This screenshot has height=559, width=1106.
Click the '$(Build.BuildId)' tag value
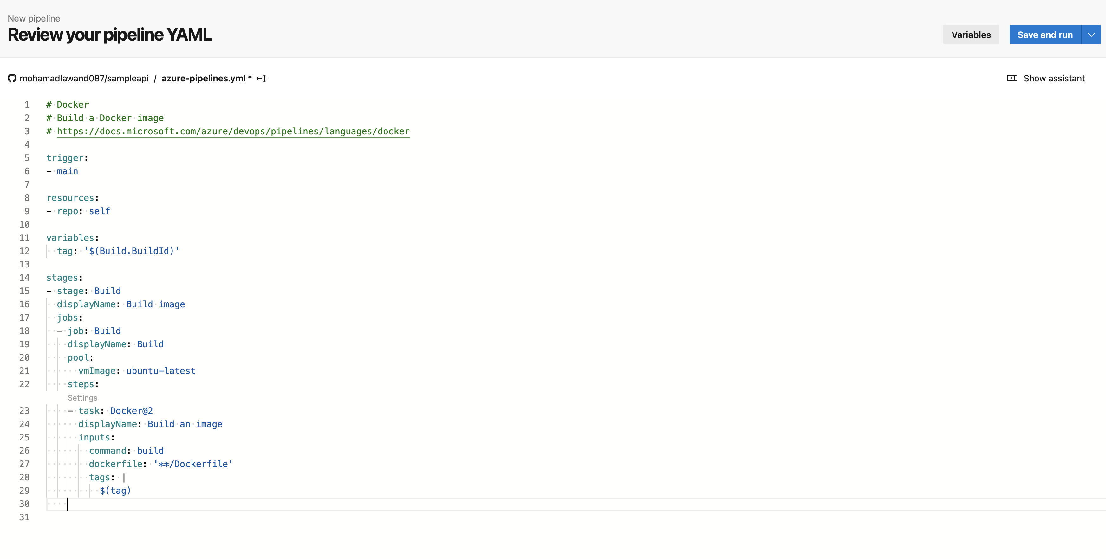click(132, 251)
